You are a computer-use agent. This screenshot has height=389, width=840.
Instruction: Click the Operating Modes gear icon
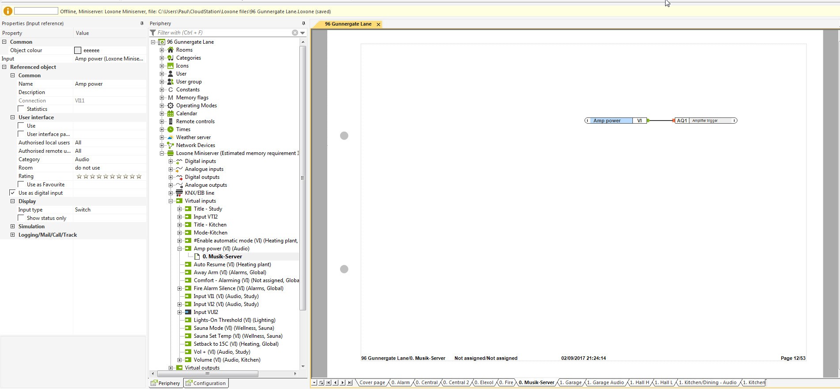tap(170, 106)
